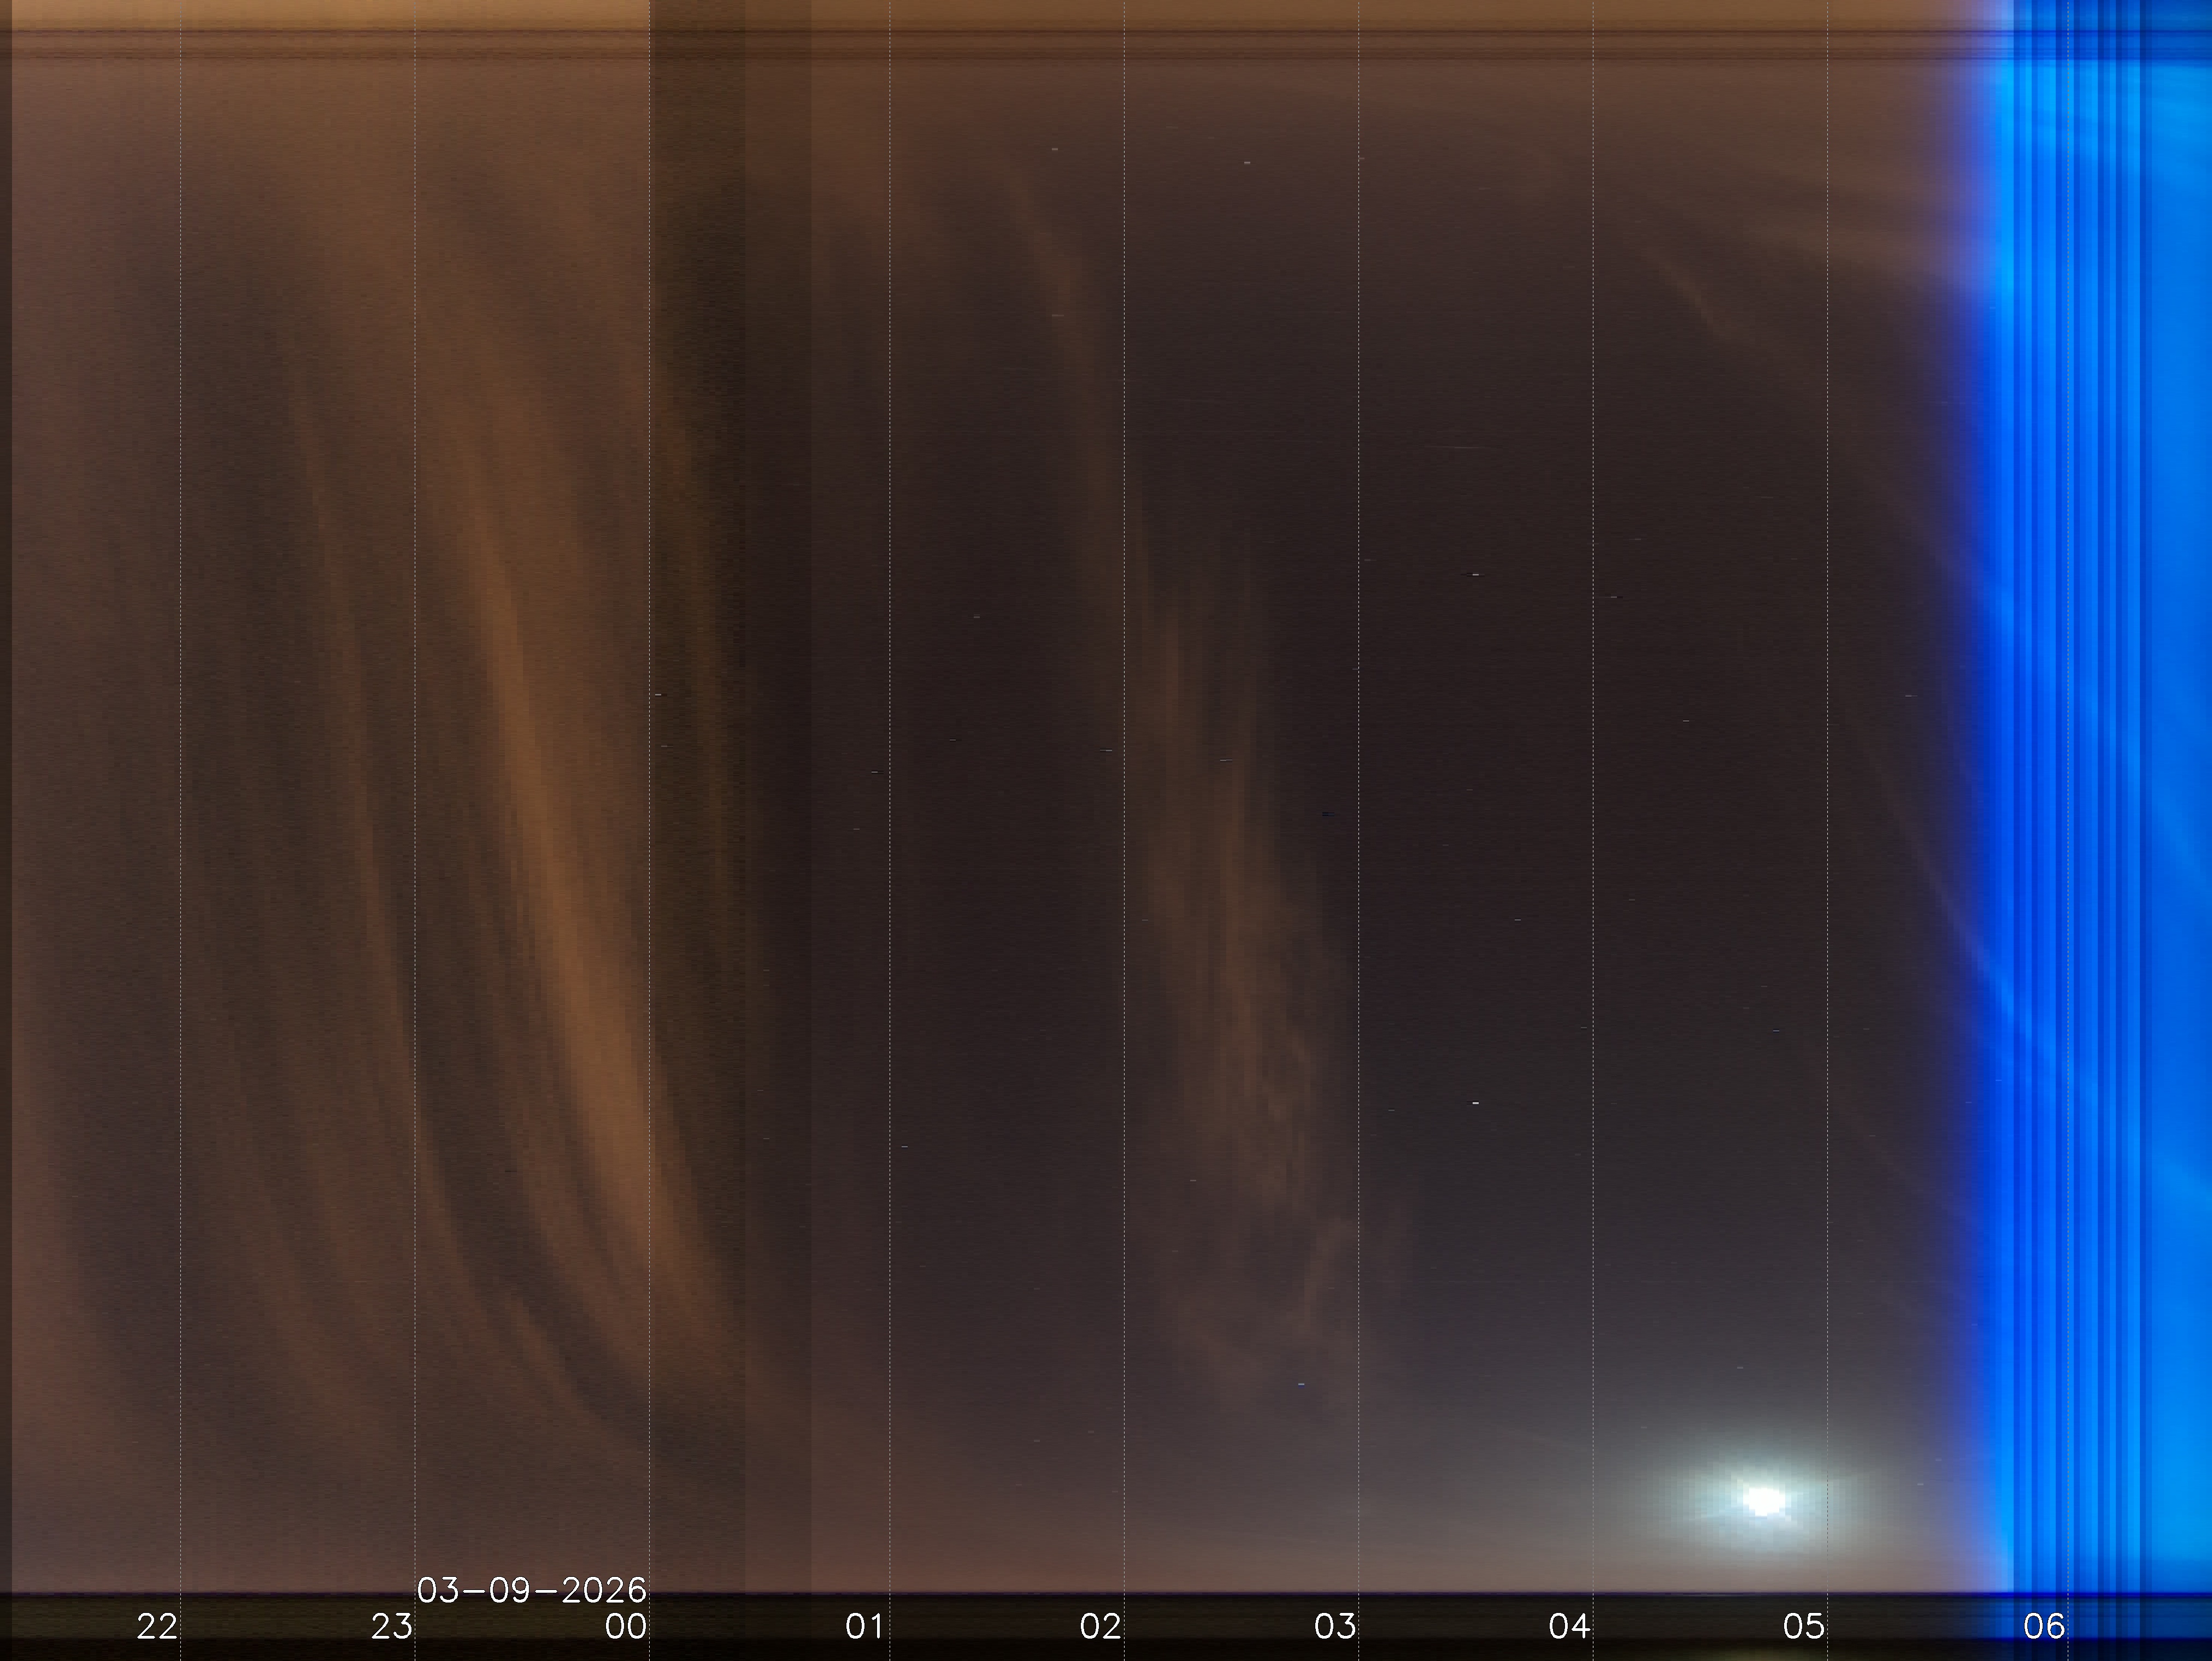The width and height of the screenshot is (2212, 1661).
Task: Click the 03-09-2026 date label
Action: (x=531, y=1589)
